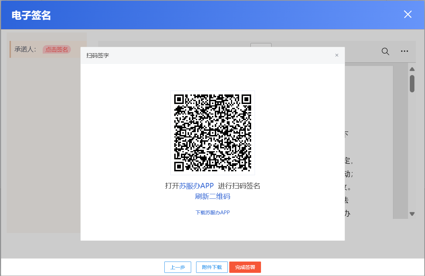
Task: Follow the 下载苏服办APP download link
Action: [213, 213]
